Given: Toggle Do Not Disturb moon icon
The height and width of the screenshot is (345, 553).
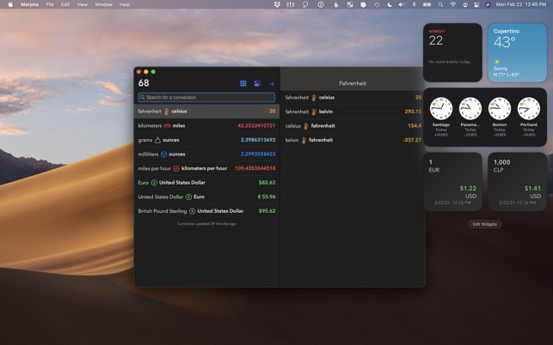Looking at the screenshot, I should 390,4.
